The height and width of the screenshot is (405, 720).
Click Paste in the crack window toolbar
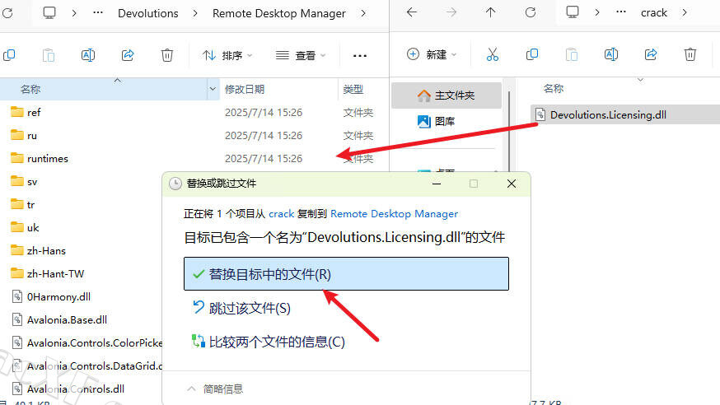click(x=571, y=54)
